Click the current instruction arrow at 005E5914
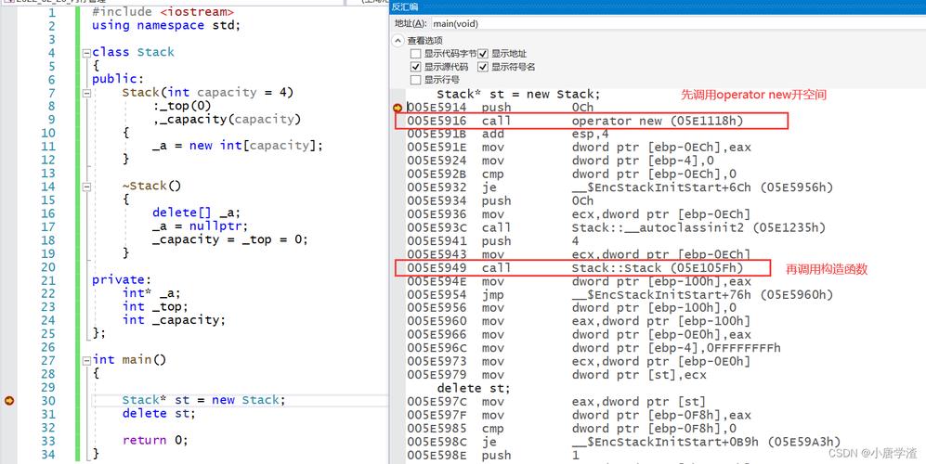Image resolution: width=926 pixels, height=464 pixels. pos(398,108)
